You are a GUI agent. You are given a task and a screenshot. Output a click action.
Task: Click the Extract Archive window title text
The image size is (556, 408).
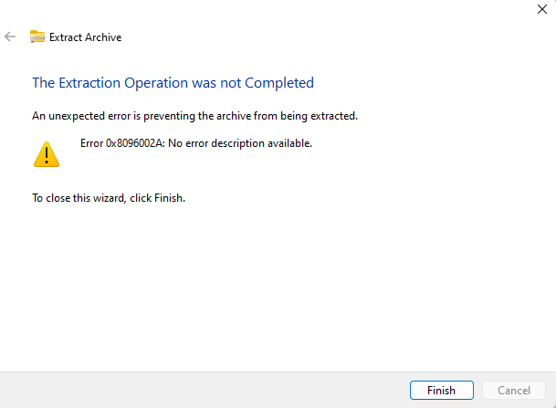[x=85, y=37]
